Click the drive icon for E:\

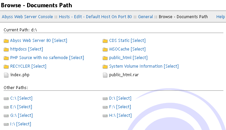point(6,107)
